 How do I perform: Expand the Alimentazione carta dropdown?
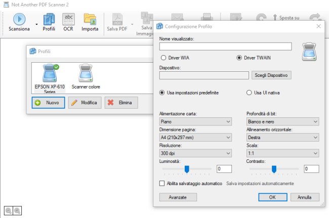[x=195, y=121]
